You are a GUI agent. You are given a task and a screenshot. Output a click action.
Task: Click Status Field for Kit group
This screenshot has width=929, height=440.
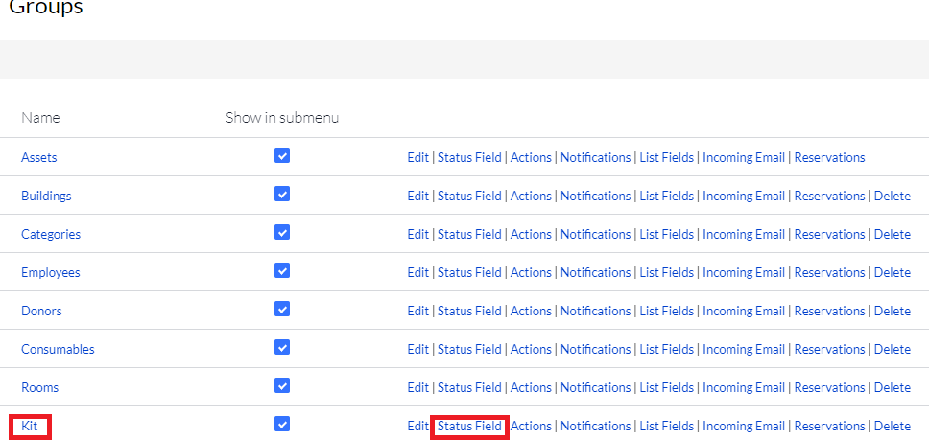pos(469,427)
